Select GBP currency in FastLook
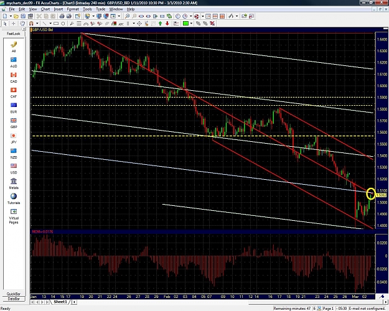The image size is (389, 311). [14, 123]
